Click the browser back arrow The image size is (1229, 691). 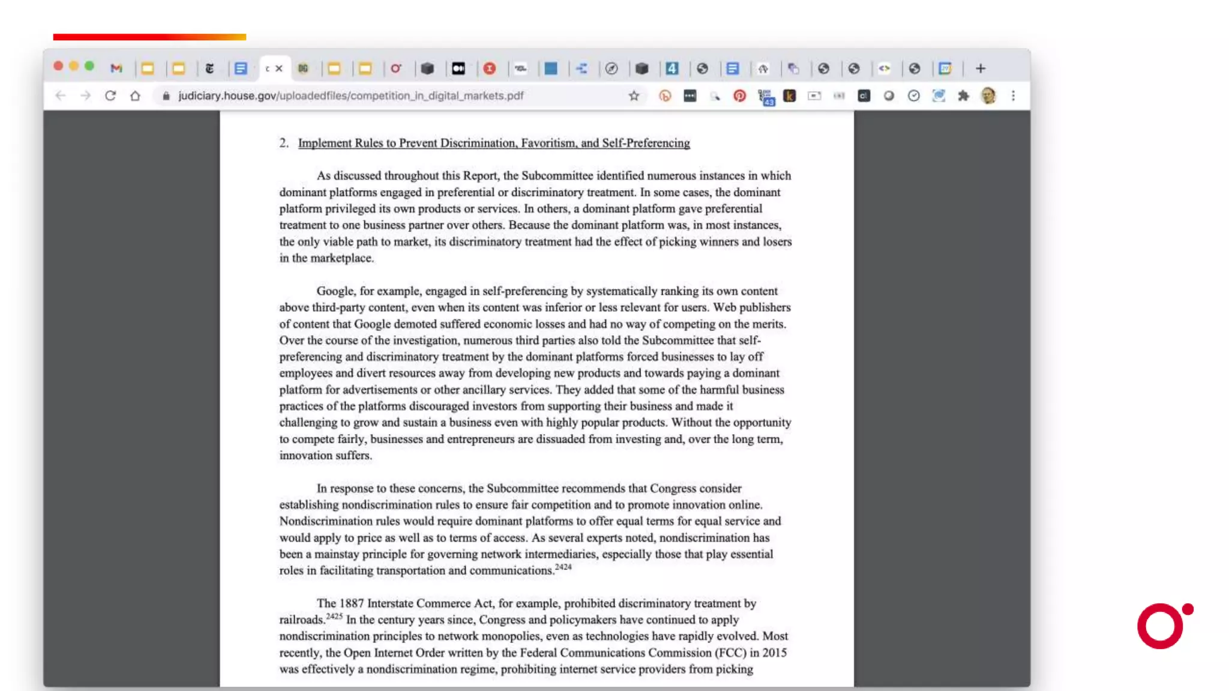[x=60, y=96]
